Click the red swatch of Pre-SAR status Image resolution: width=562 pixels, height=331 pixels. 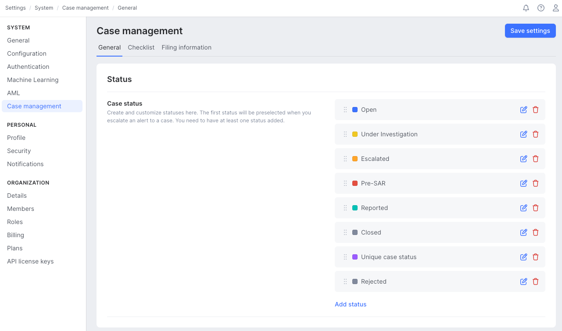click(355, 183)
